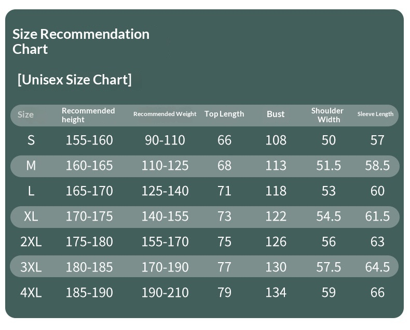Select top length value 79
This screenshot has height=330, width=410.
click(x=224, y=293)
